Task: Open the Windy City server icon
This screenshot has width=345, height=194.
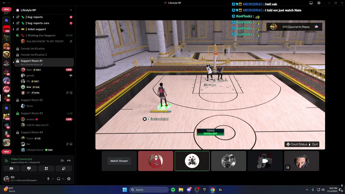Action: click(x=6, y=63)
